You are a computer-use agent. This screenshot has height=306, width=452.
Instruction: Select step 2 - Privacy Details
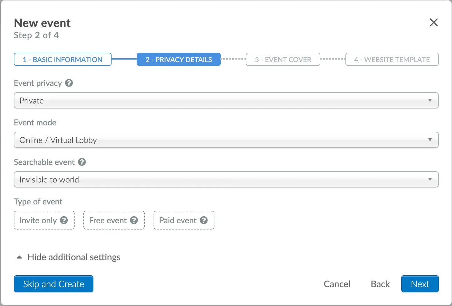[179, 59]
